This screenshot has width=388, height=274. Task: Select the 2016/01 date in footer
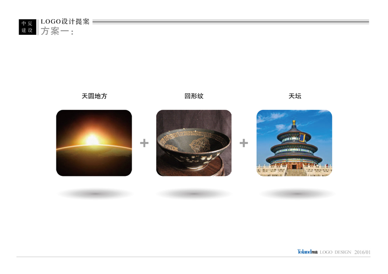pos(362,252)
